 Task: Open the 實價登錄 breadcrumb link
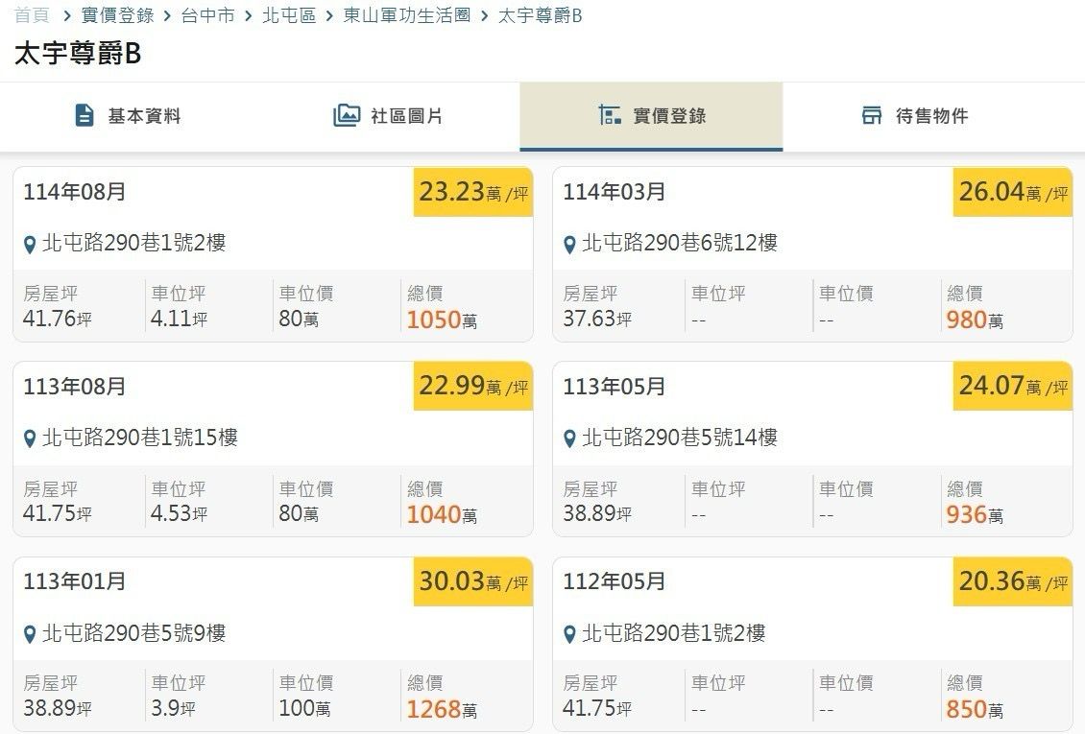click(x=118, y=15)
